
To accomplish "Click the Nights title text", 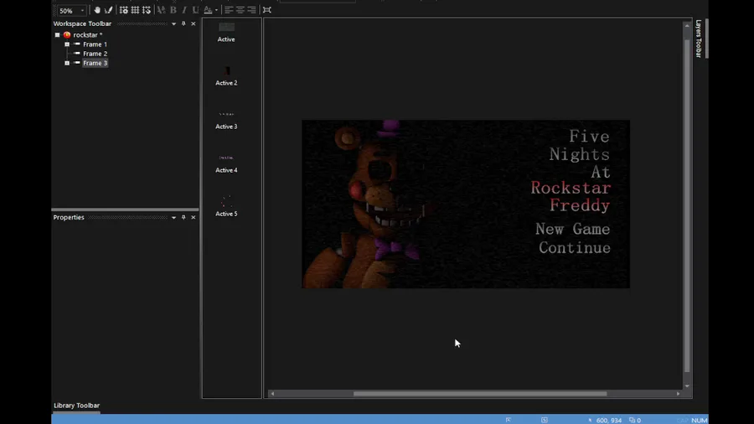I will pyautogui.click(x=580, y=154).
